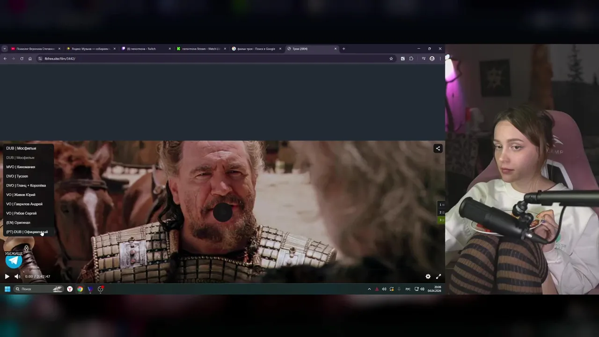Screen dimensions: 599x337
Task: Bookmark this page with star icon
Action: 391,59
